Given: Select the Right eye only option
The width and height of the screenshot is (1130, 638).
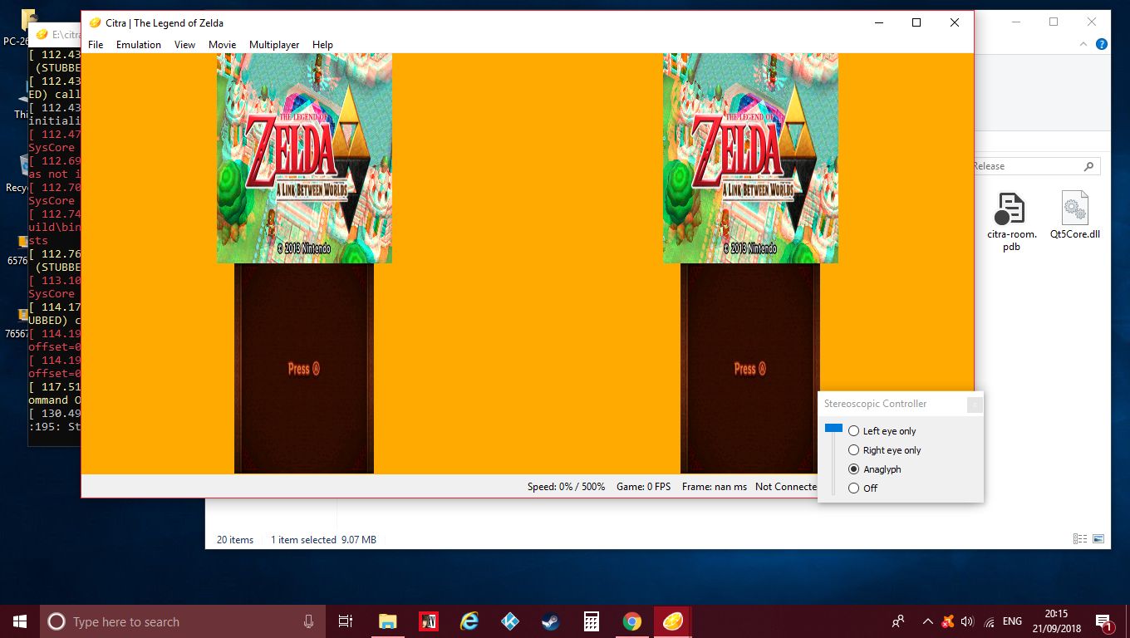Looking at the screenshot, I should (884, 450).
